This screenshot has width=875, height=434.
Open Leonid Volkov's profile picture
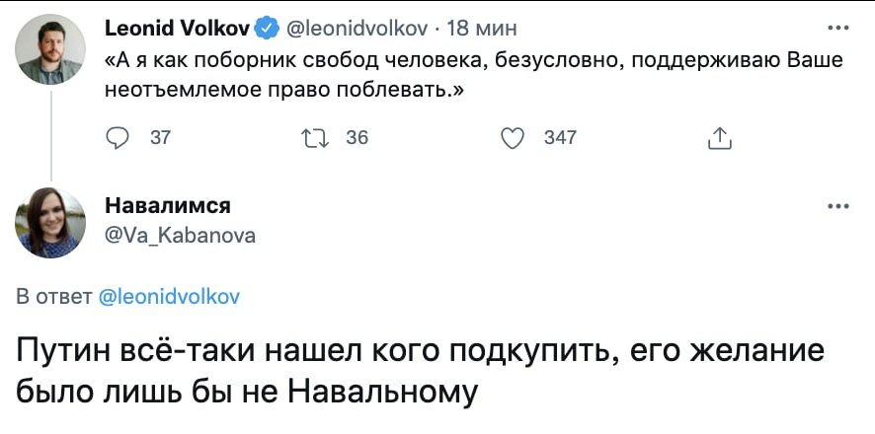[49, 49]
